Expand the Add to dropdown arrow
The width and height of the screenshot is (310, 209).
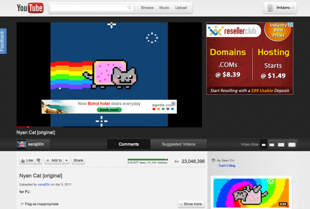pos(66,160)
